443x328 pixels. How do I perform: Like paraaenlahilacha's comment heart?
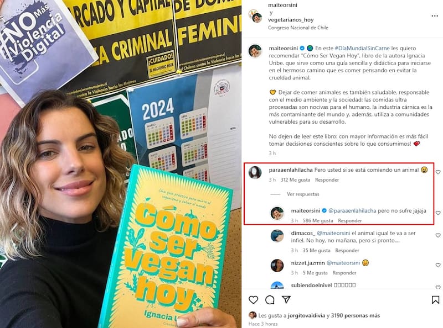[x=438, y=172]
